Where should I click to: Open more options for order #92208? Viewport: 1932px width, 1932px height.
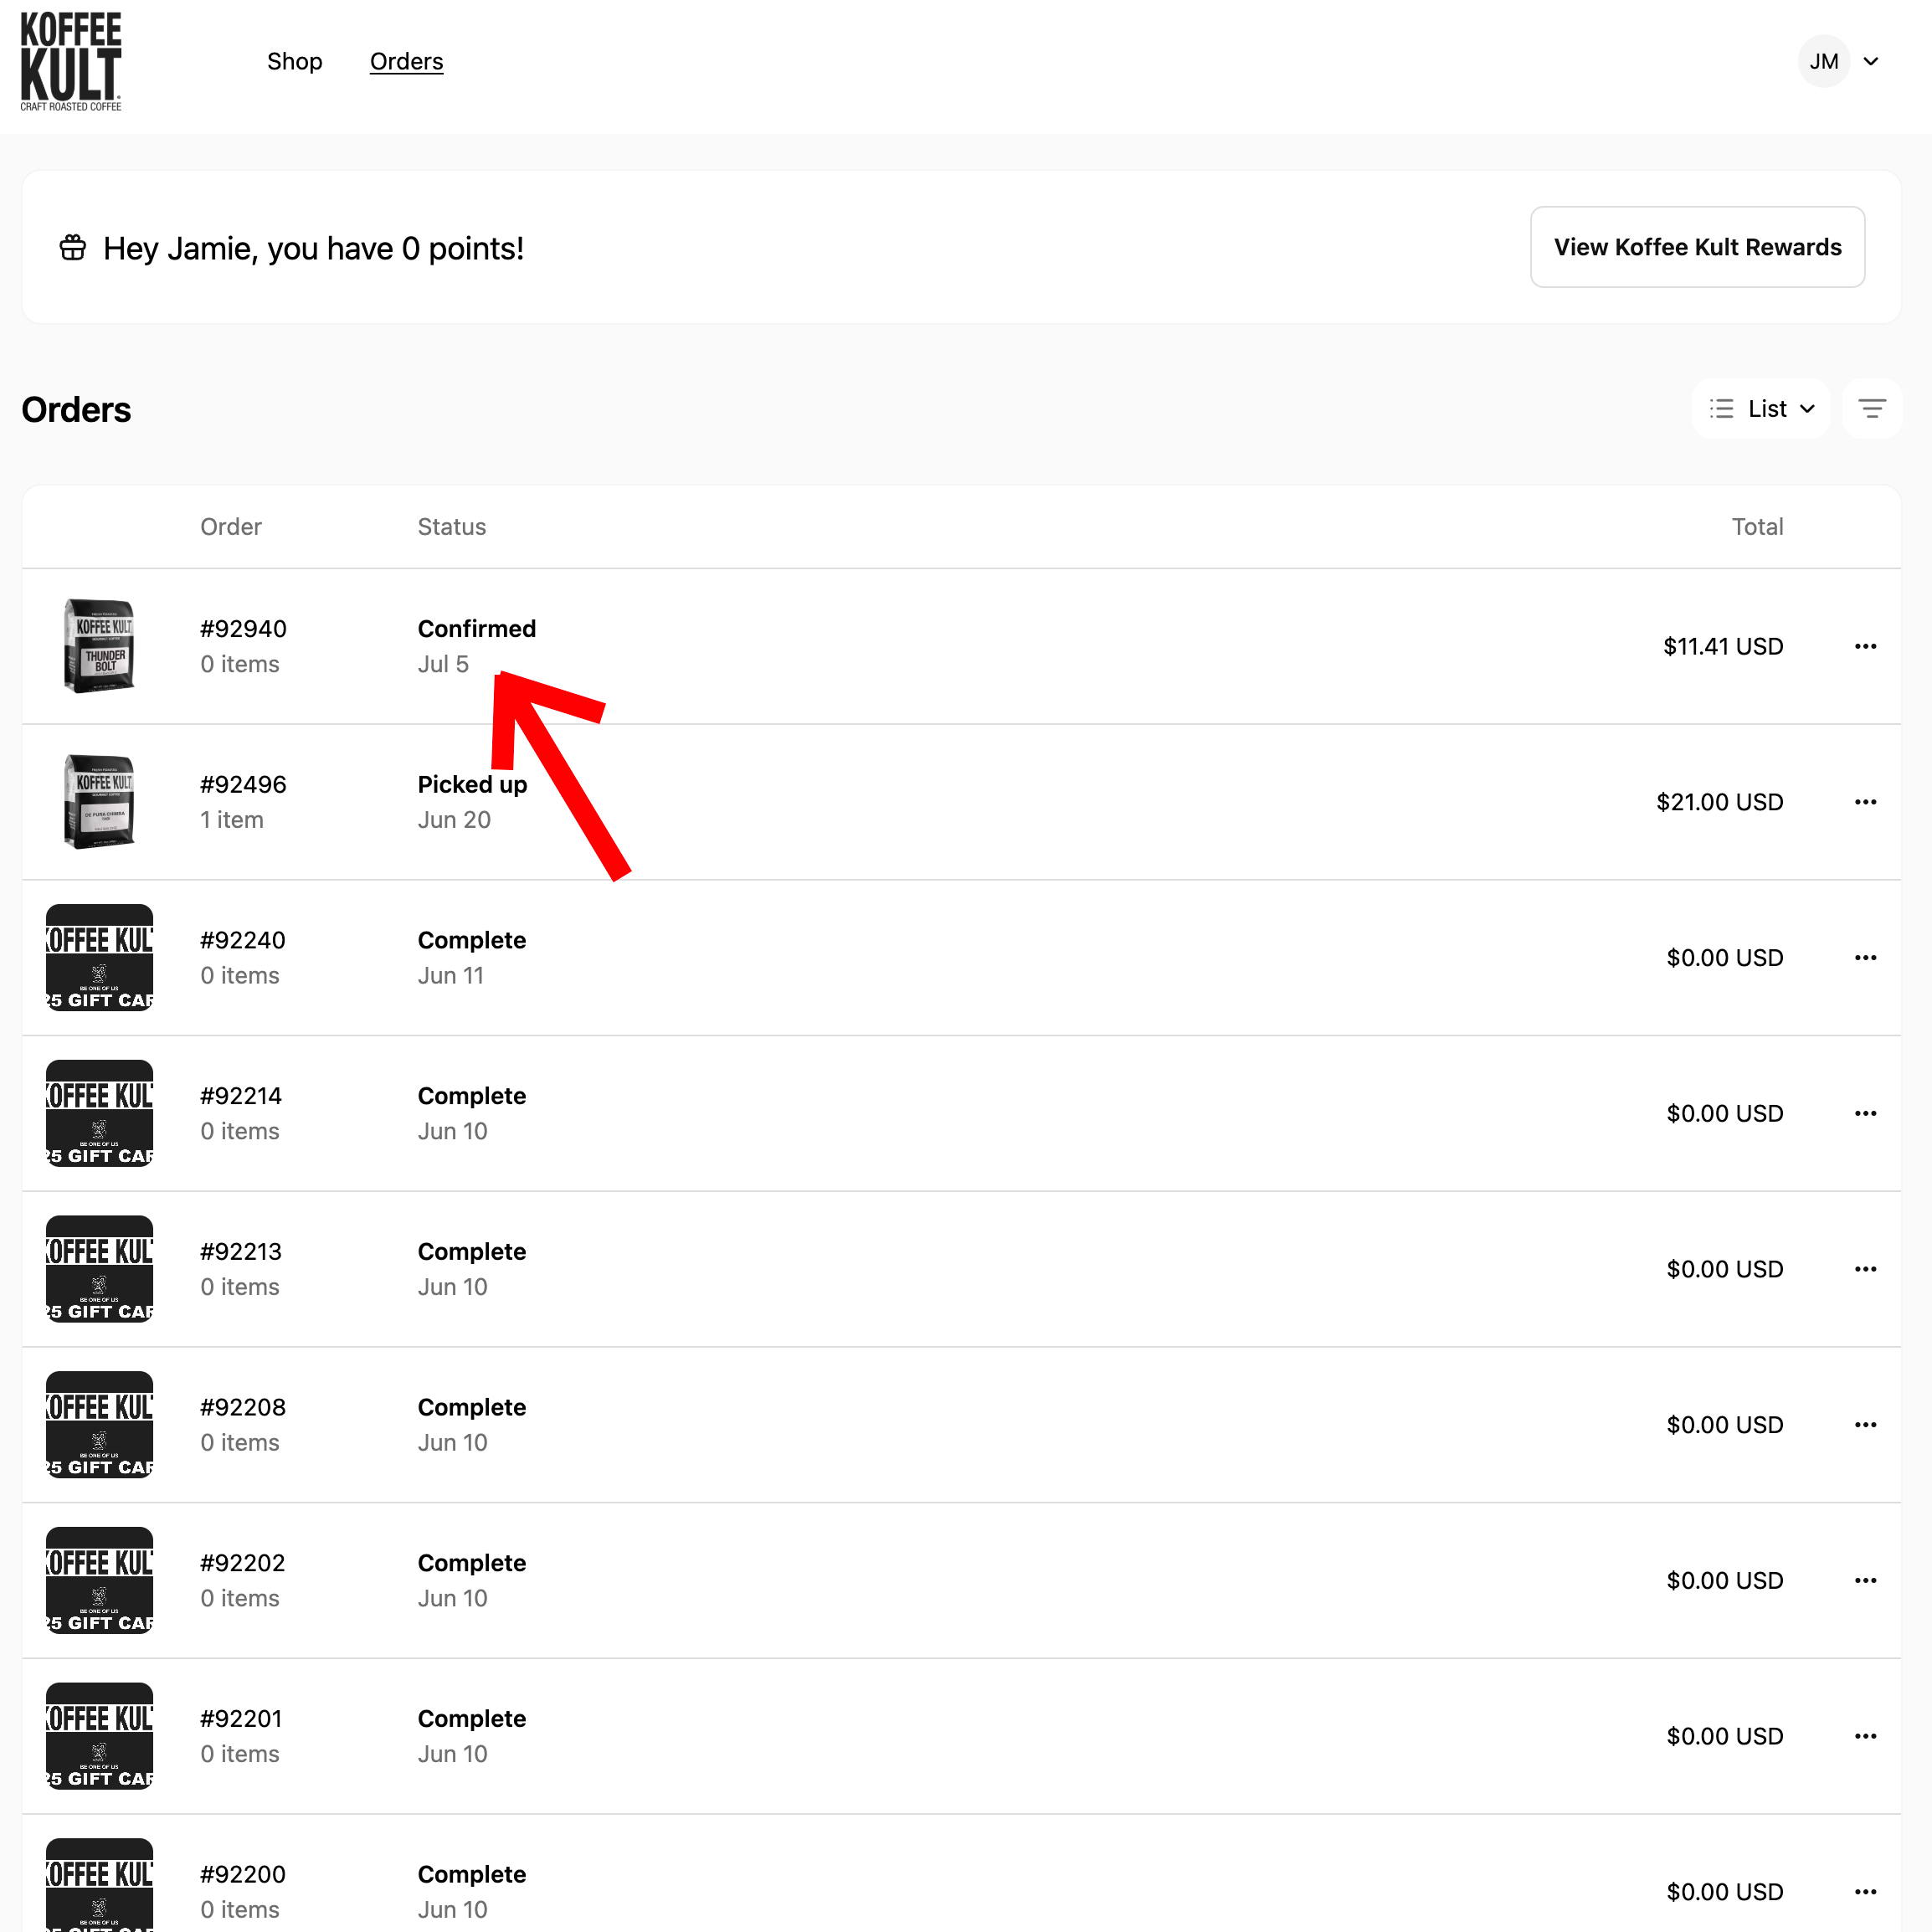(x=1864, y=1425)
